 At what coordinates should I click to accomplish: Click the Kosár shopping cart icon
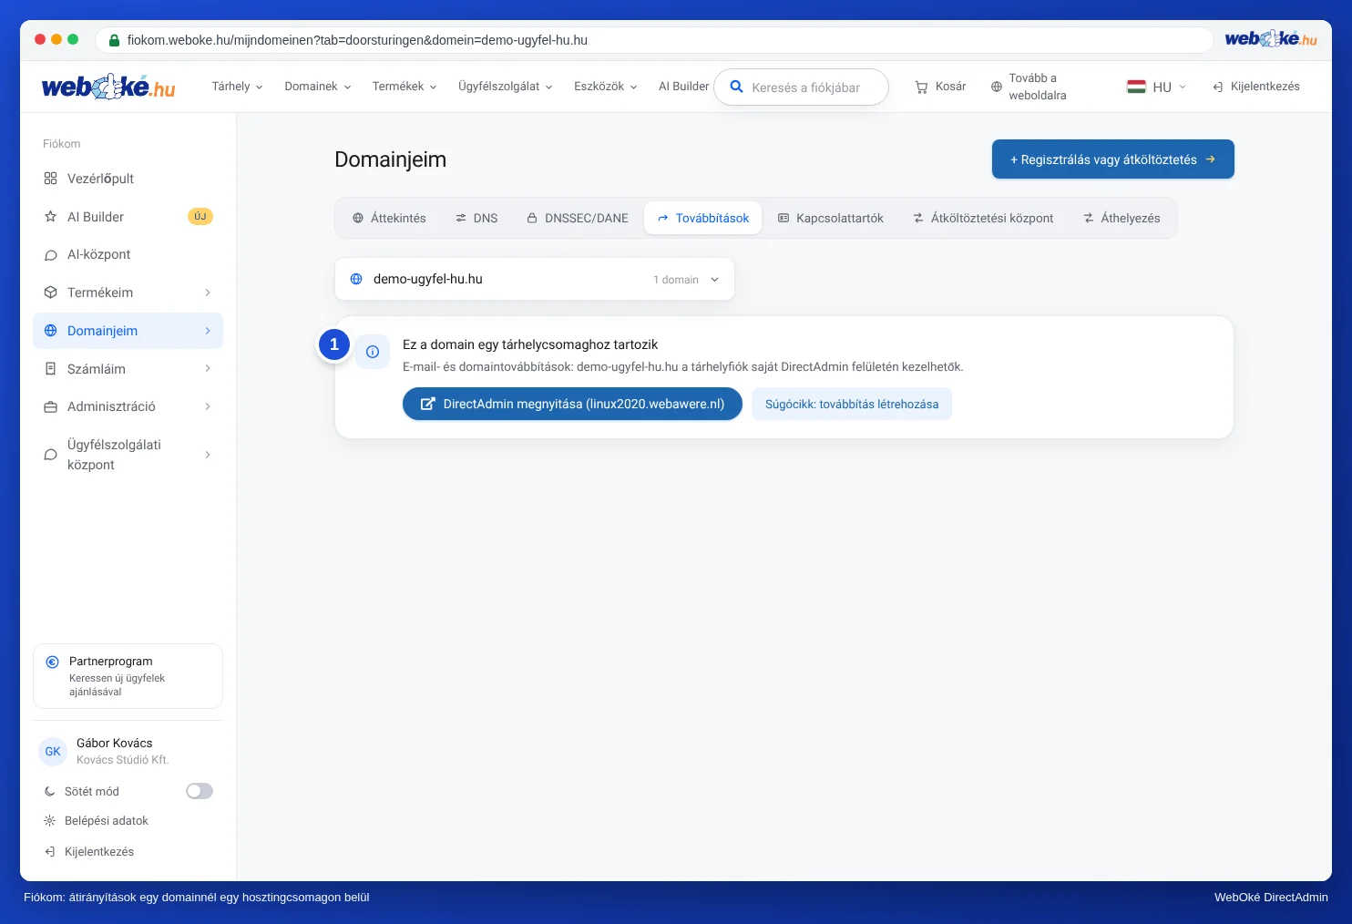[x=921, y=87]
